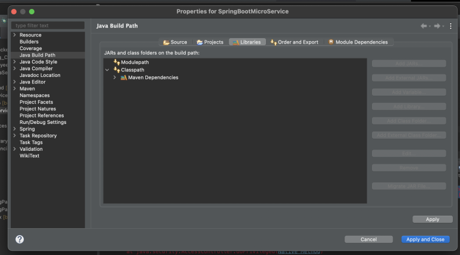Click the Maven Dependencies library icon

point(124,77)
